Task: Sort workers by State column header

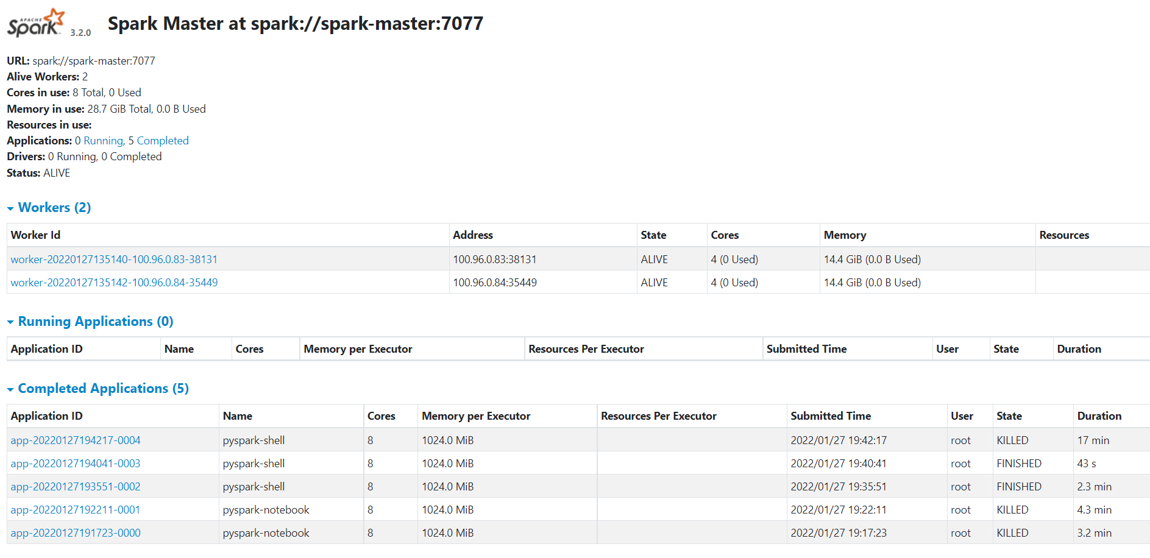Action: coord(653,235)
